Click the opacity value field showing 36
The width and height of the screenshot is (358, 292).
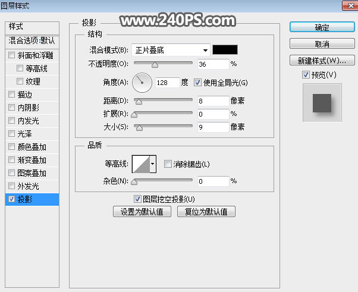[x=213, y=64]
